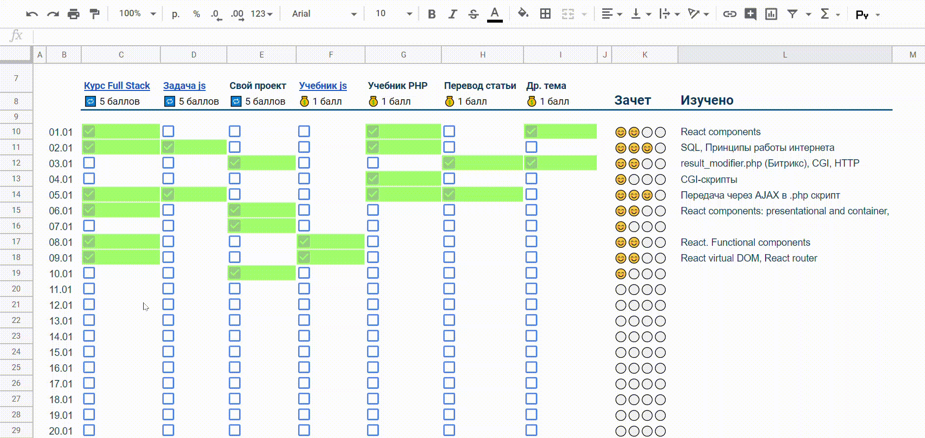Open the Arial font dropdown
The height and width of the screenshot is (438, 925).
[324, 14]
